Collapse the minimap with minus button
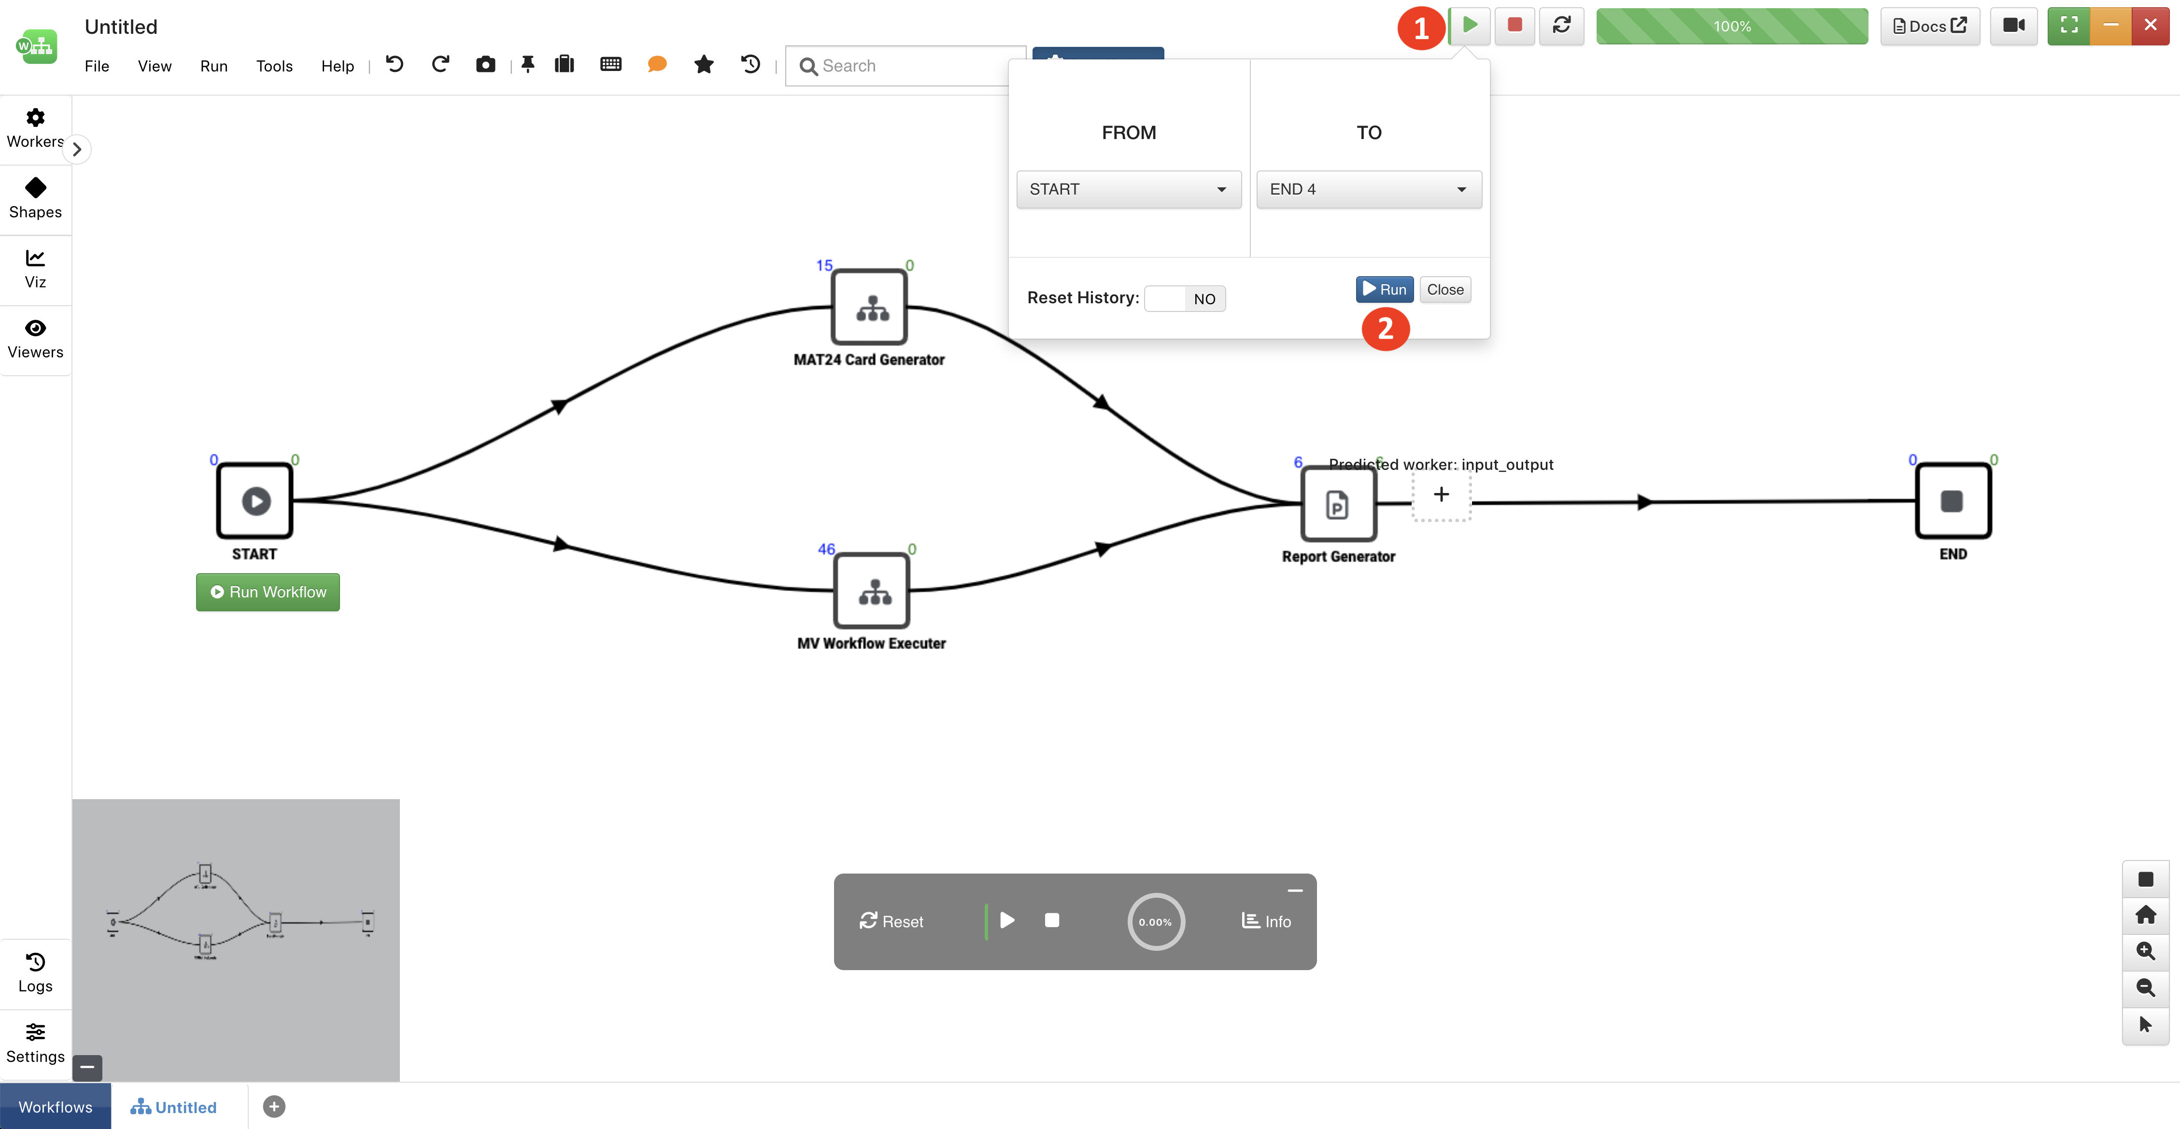 pos(87,1067)
